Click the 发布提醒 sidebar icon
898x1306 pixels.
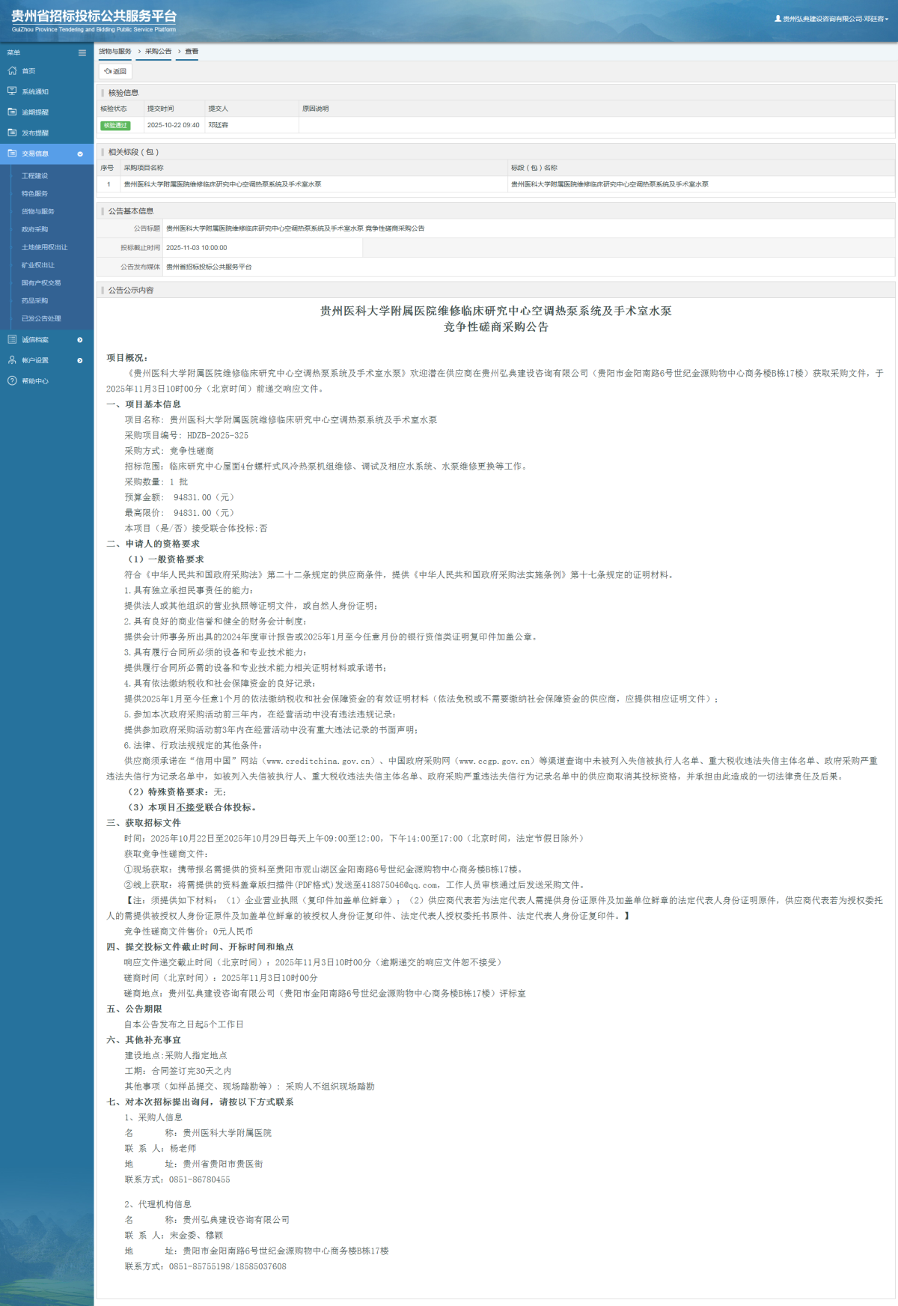pyautogui.click(x=12, y=133)
